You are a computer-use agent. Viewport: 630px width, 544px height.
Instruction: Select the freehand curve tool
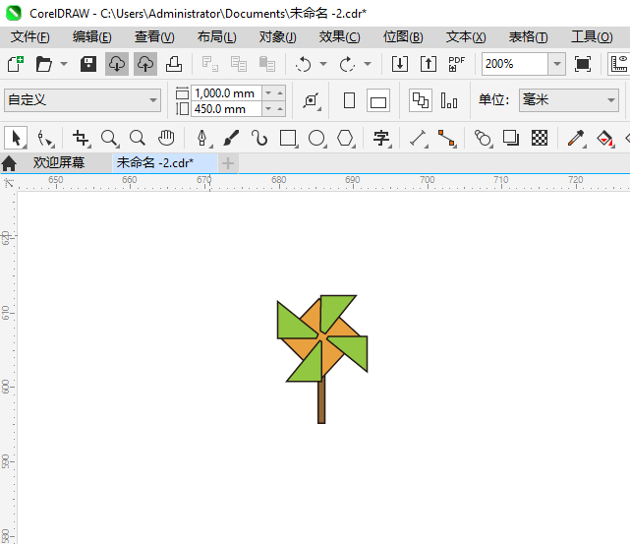click(x=259, y=138)
